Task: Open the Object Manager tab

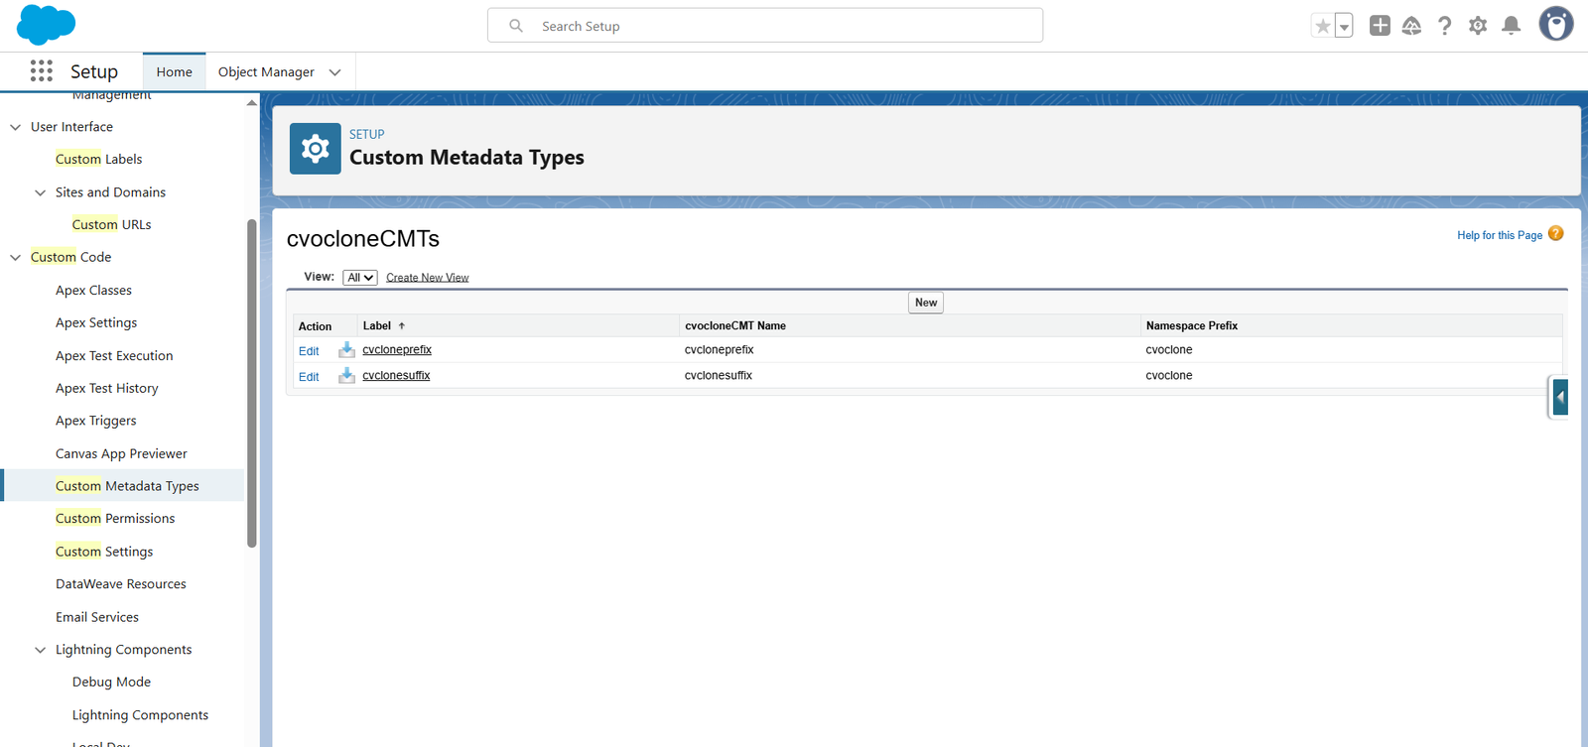Action: tap(266, 71)
